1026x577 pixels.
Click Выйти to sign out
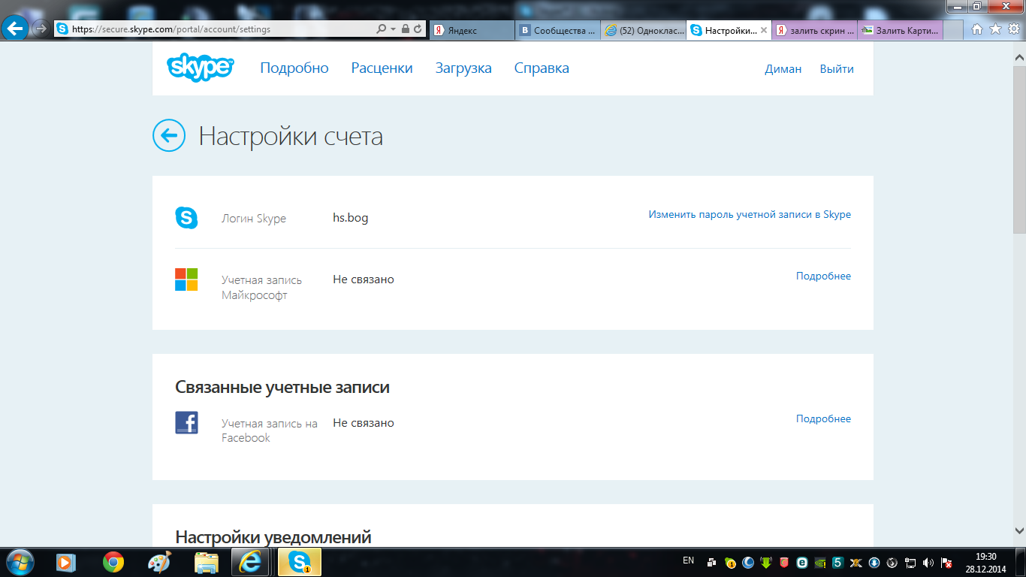click(x=837, y=69)
